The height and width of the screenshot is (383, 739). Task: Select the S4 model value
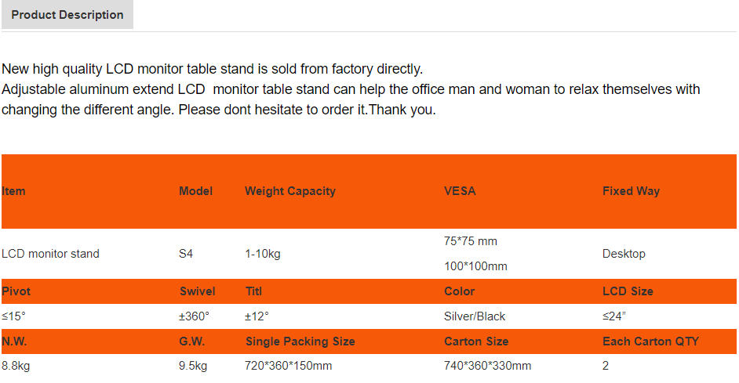(x=186, y=254)
